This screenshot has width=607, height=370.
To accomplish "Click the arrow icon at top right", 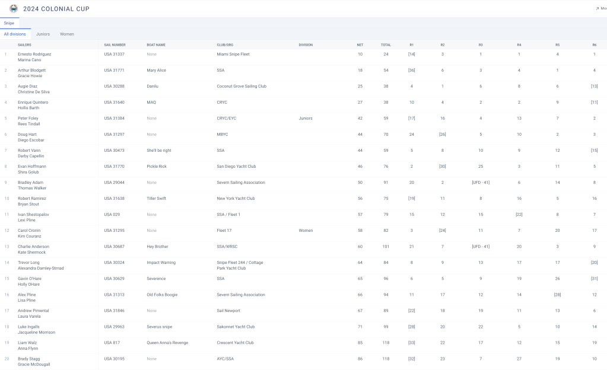I will [597, 9].
